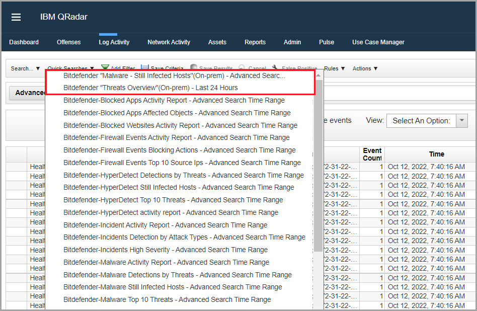Screen dimensions: 477x311
Task: Choose Bitdefender Threats Overview (On-prem) Last 24 Hours
Action: [x=150, y=88]
